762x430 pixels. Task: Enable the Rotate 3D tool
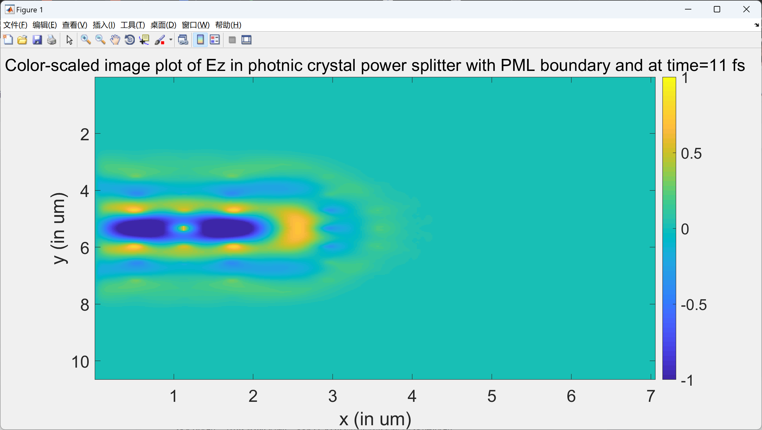coord(130,40)
